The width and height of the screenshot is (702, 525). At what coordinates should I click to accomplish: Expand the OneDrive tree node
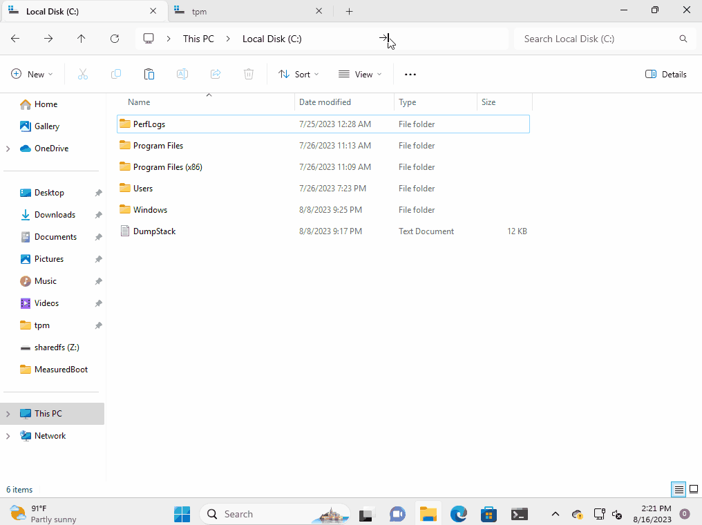(x=8, y=149)
